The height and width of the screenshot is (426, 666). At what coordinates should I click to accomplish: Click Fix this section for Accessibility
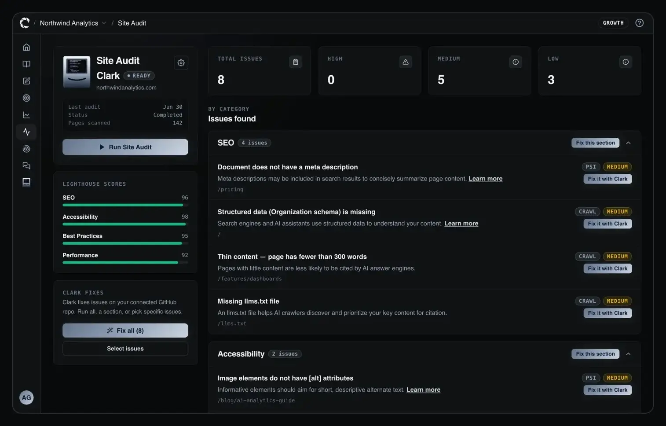coord(595,354)
